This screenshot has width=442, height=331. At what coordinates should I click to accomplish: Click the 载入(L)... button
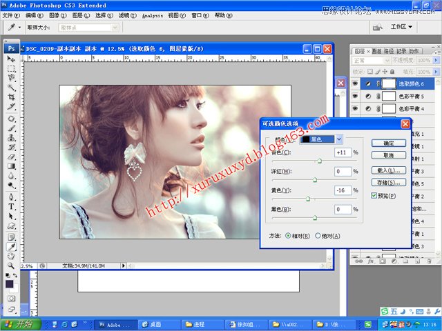pos(389,170)
